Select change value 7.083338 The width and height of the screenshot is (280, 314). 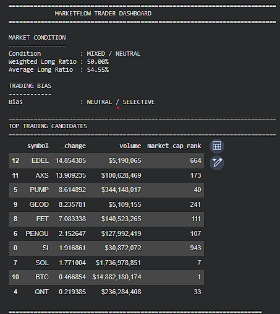click(72, 219)
